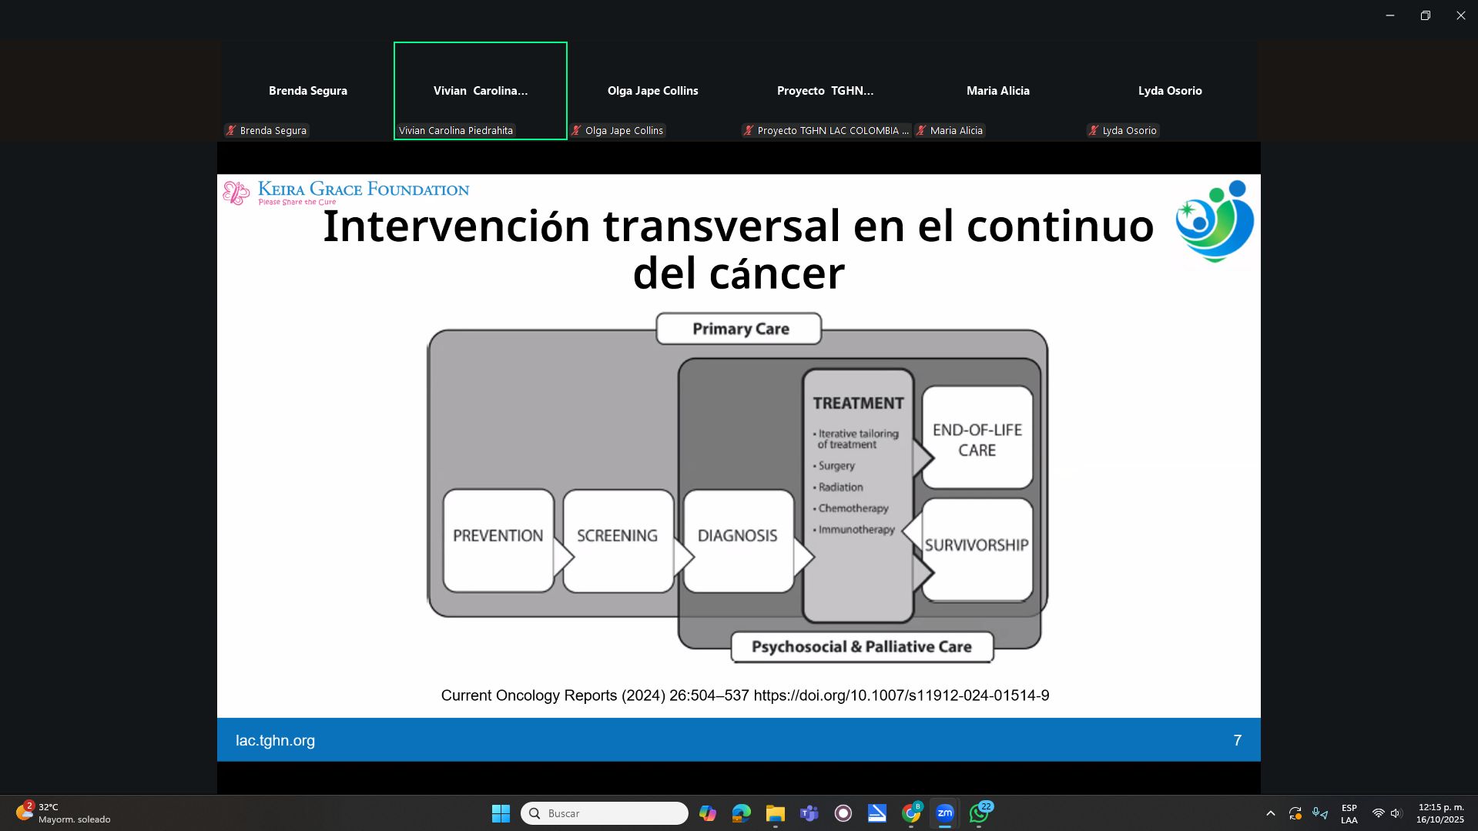The width and height of the screenshot is (1478, 831).
Task: Open the ESP LAA language switcher
Action: pos(1349,813)
